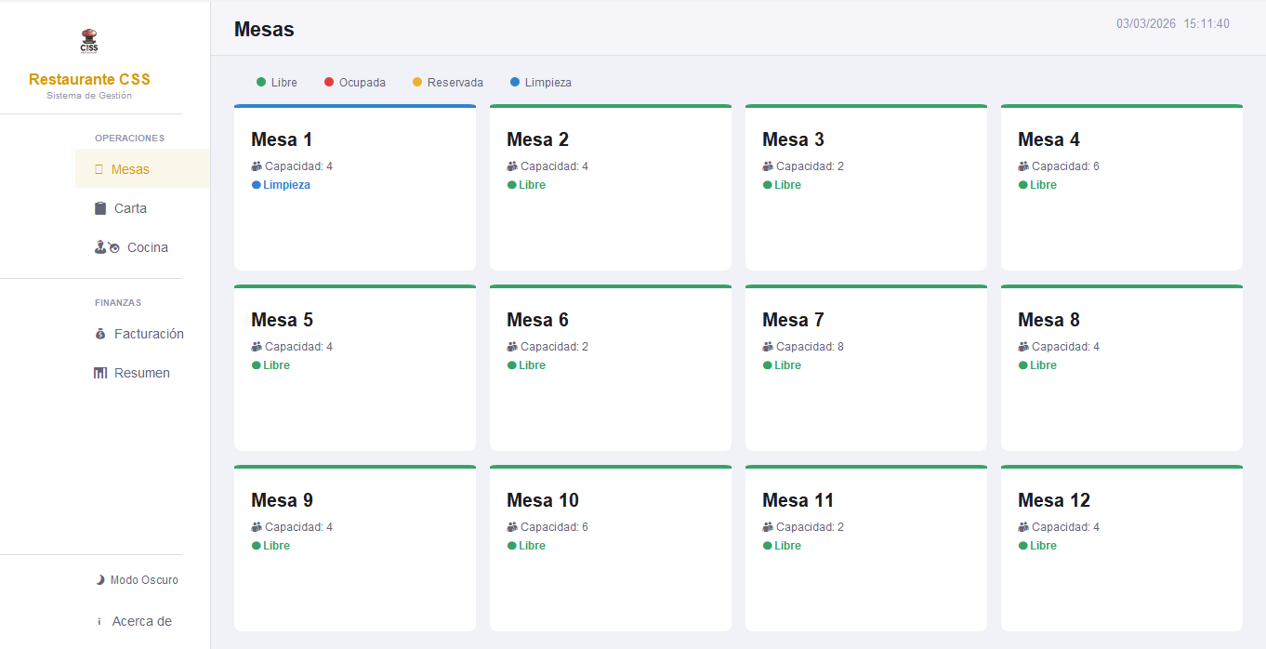Click the blue Limpieza status on Mesa 1
The height and width of the screenshot is (649, 1266).
coord(281,185)
